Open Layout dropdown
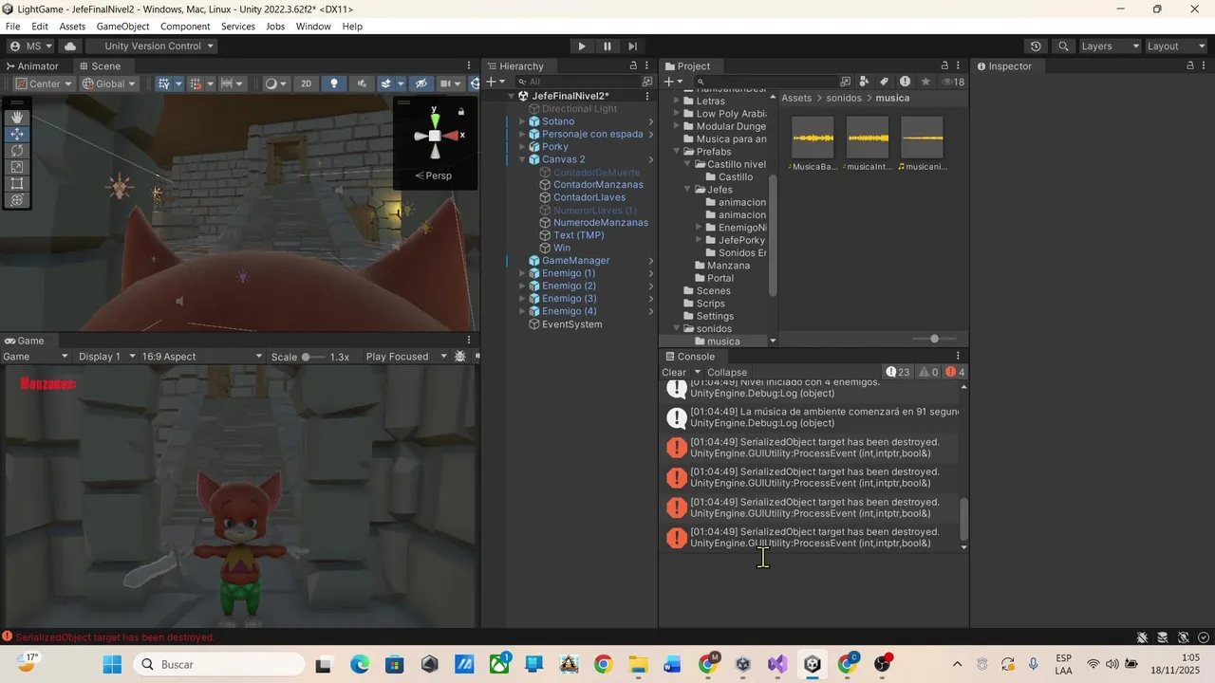Viewport: 1215px width, 683px height. pos(1175,46)
